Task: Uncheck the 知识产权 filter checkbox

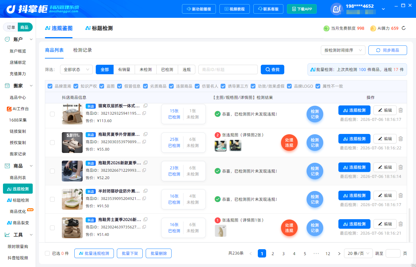Action: [76, 86]
